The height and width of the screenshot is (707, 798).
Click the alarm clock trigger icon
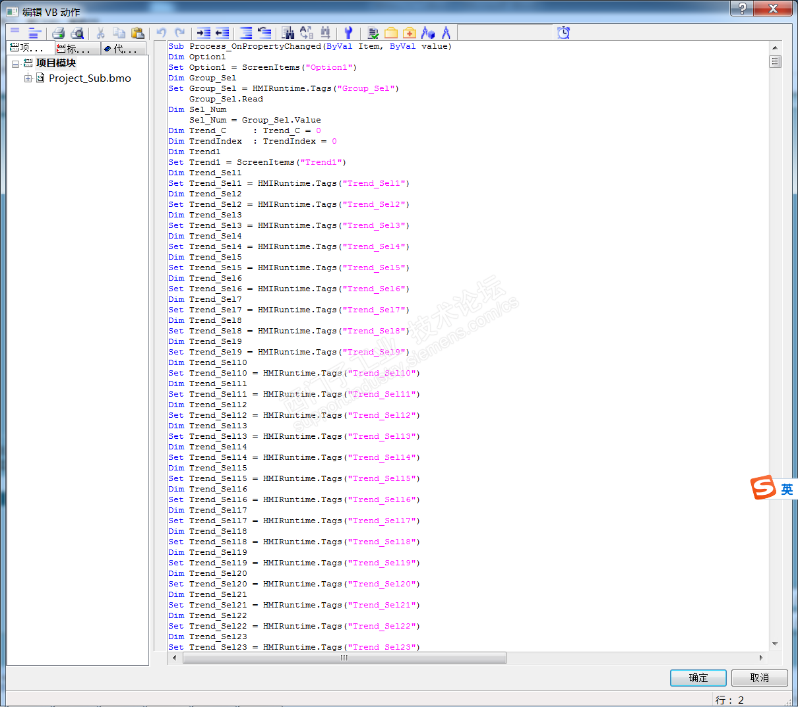point(563,32)
